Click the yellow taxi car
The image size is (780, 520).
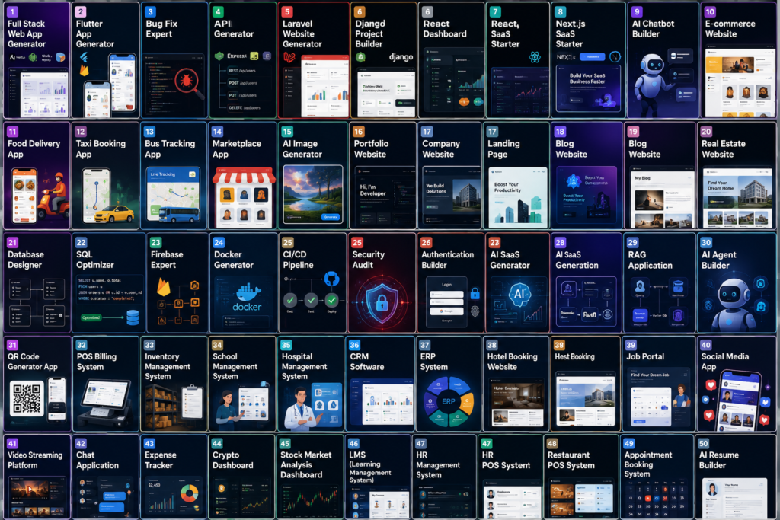pos(114,214)
